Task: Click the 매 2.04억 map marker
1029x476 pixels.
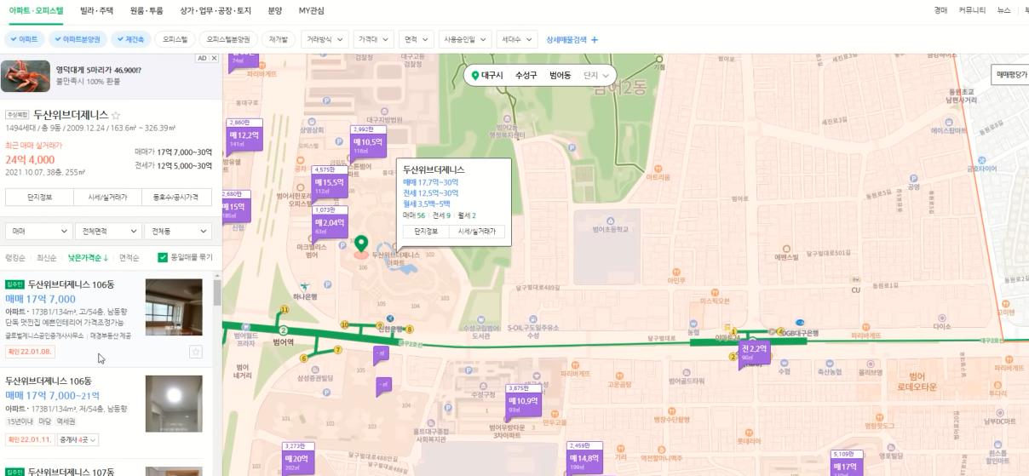Action: 330,222
